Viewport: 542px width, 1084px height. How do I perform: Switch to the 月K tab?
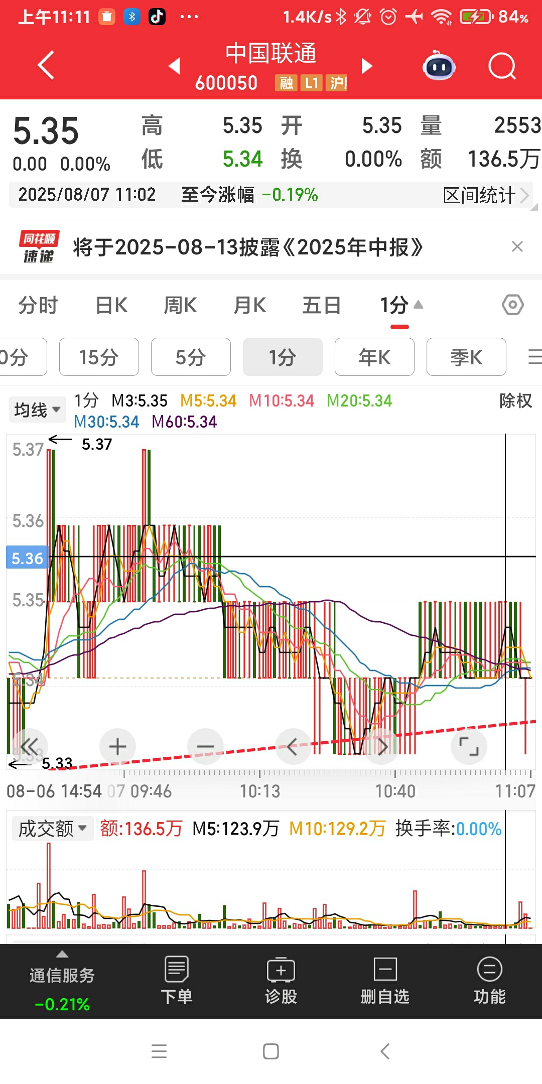click(x=249, y=305)
